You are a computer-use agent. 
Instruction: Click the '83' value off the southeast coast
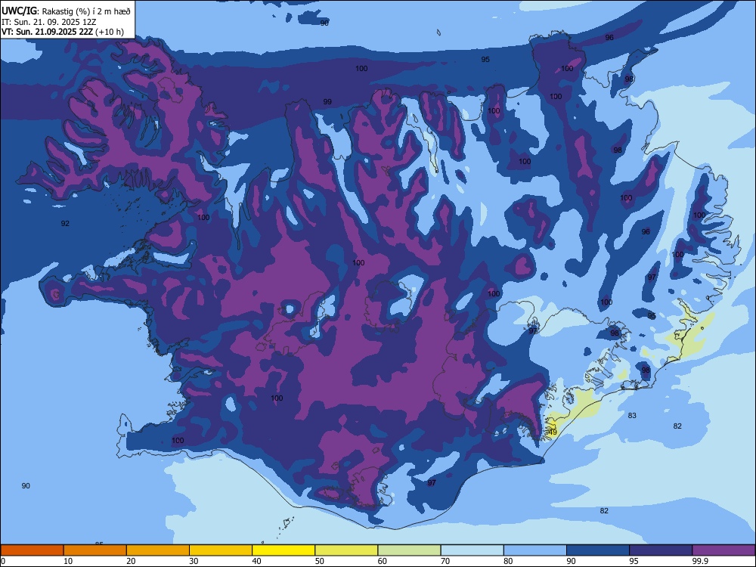pyautogui.click(x=632, y=415)
